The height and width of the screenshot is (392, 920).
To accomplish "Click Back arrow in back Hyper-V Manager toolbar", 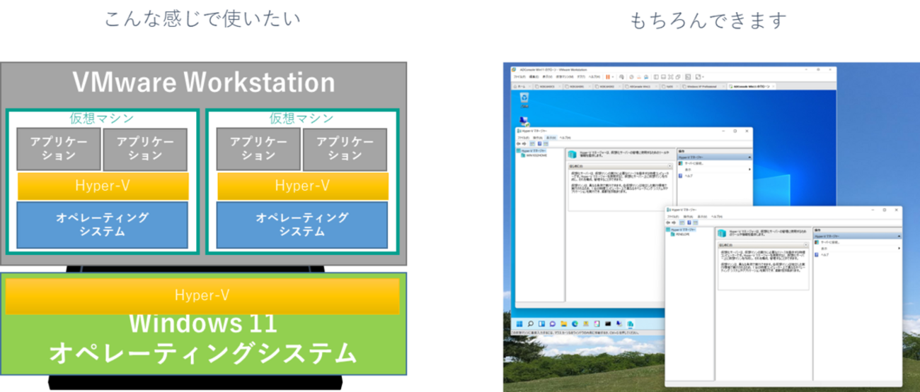I will [x=519, y=143].
